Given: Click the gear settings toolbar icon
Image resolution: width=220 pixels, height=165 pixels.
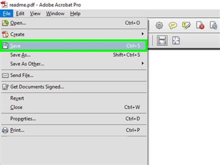Looking at the screenshot, I should [159, 26].
